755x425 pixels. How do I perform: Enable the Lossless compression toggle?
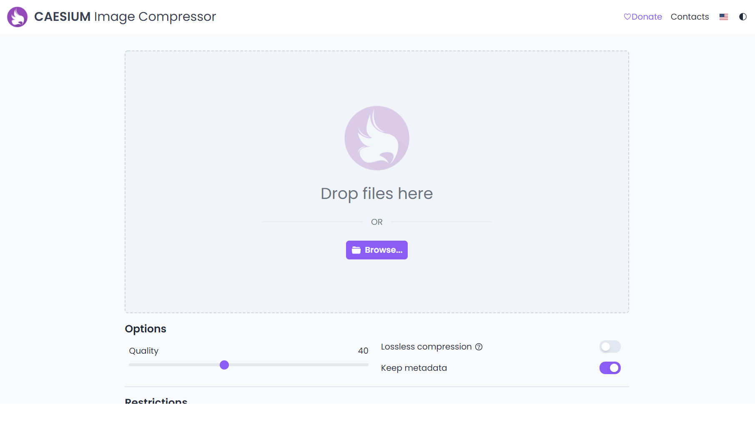tap(610, 347)
